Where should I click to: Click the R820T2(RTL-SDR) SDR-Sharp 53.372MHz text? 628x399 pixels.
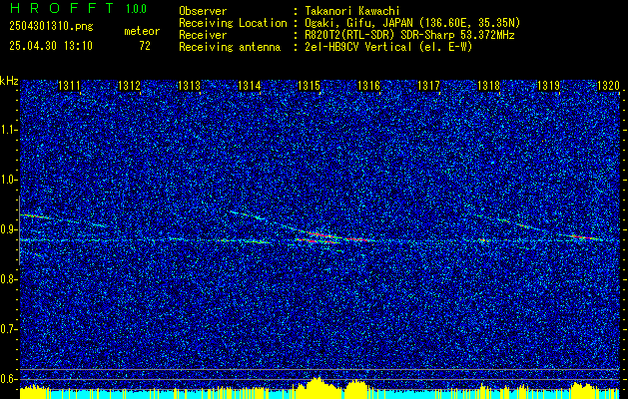coord(409,35)
